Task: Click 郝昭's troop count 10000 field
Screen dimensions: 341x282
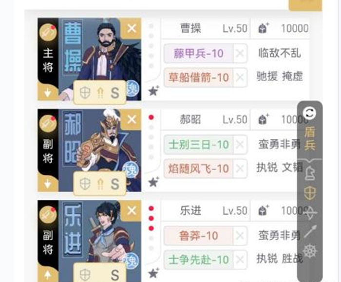Action: [294, 120]
